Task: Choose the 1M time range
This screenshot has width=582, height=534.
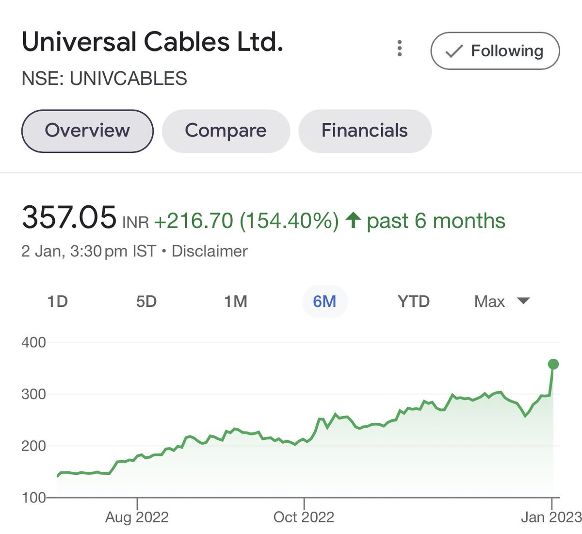Action: tap(236, 301)
